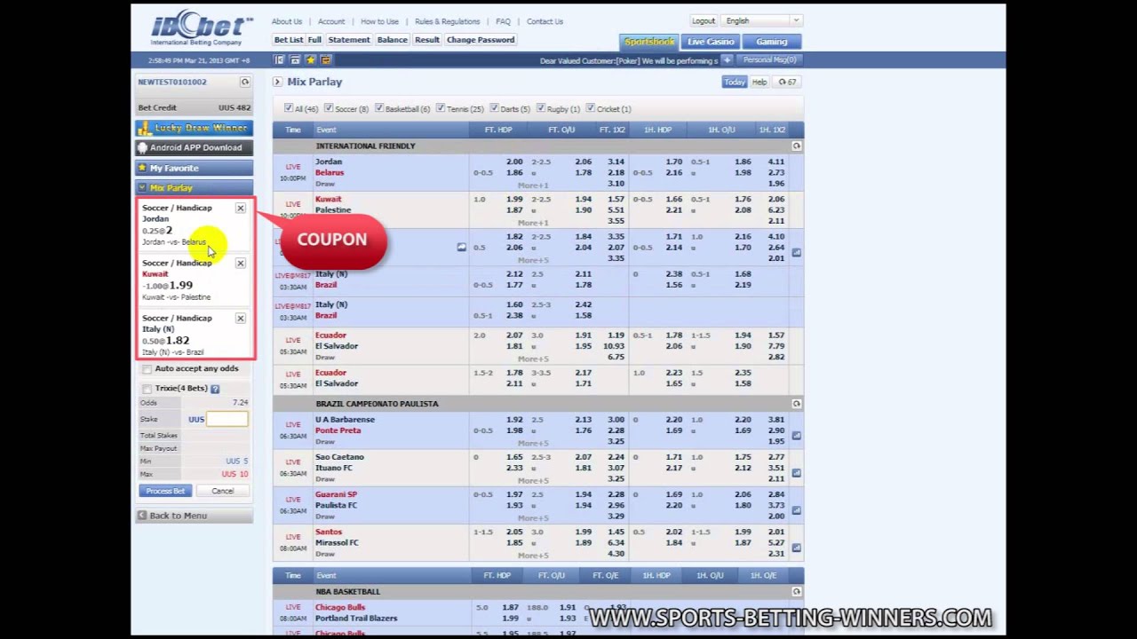Enable Auto accept any odds
The image size is (1137, 639).
point(147,369)
